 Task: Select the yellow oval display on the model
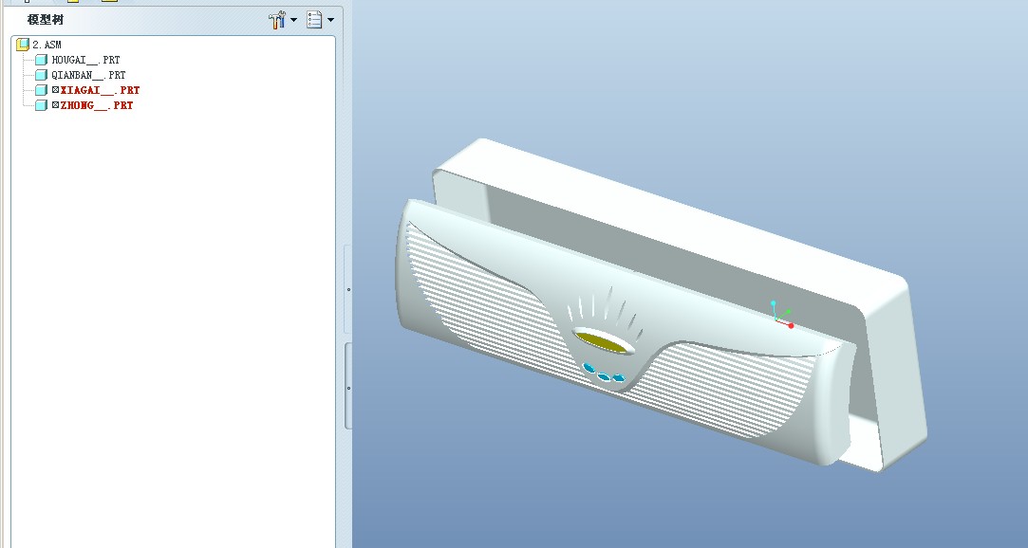tap(601, 341)
